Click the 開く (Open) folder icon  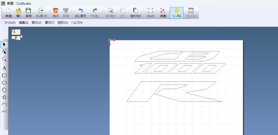pyautogui.click(x=18, y=13)
